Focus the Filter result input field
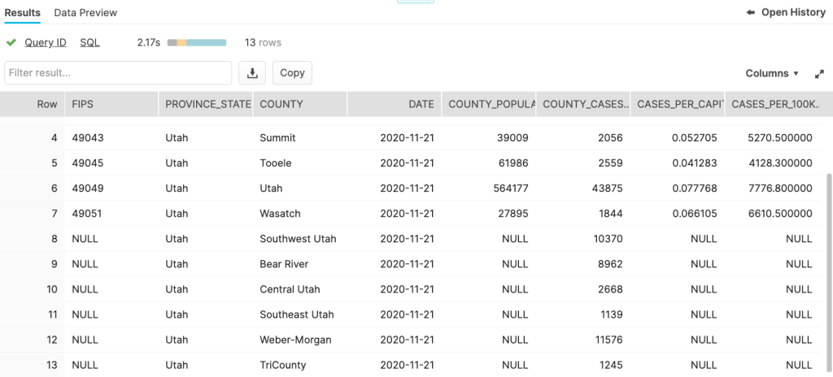This screenshot has width=833, height=377. click(118, 73)
